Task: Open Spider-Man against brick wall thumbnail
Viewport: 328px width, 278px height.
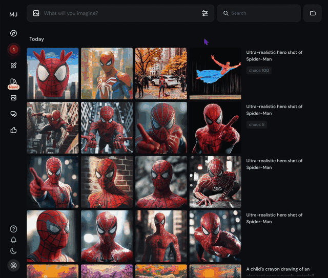Action: point(107,182)
